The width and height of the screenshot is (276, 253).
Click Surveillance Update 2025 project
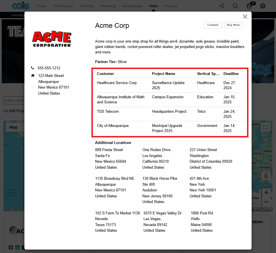168,85
